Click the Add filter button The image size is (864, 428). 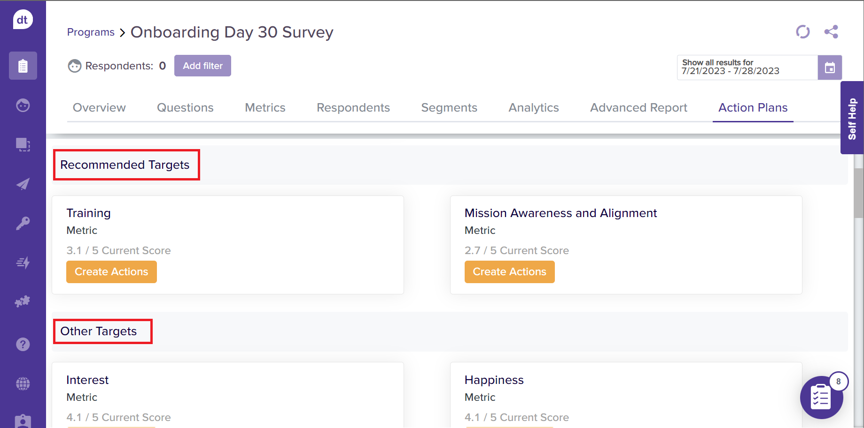[x=202, y=66]
